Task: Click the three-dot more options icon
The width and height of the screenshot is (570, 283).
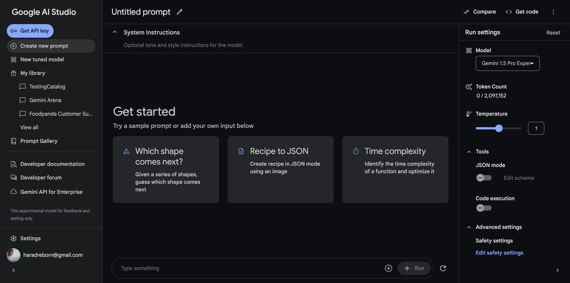Action: (x=553, y=12)
